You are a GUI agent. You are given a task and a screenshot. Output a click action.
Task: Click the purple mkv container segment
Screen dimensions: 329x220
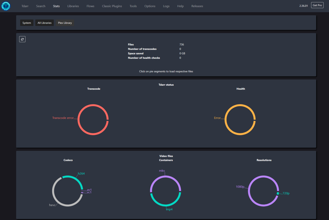point(165,177)
